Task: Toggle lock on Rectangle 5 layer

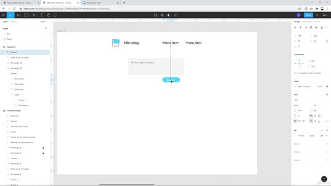Action: point(43,153)
